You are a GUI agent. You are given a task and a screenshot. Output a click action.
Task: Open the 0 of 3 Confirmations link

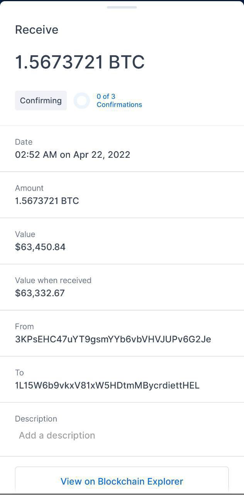tap(119, 101)
